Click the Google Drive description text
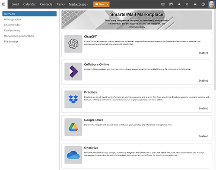 click(x=128, y=125)
